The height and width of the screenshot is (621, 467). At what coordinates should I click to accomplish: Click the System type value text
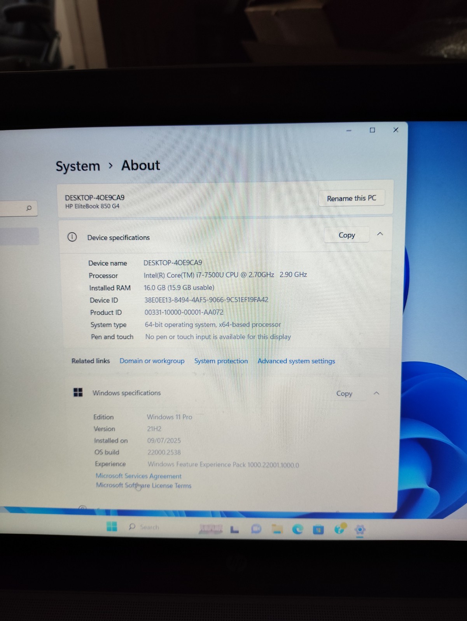click(213, 324)
